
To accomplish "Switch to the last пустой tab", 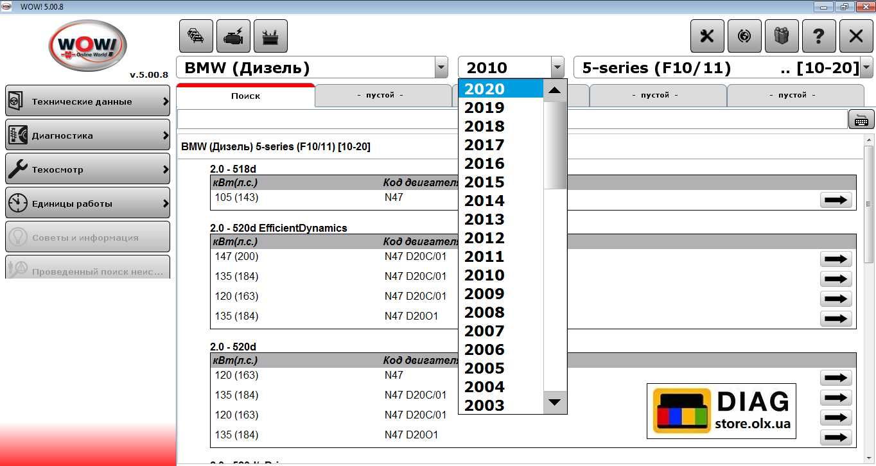I will click(x=795, y=95).
